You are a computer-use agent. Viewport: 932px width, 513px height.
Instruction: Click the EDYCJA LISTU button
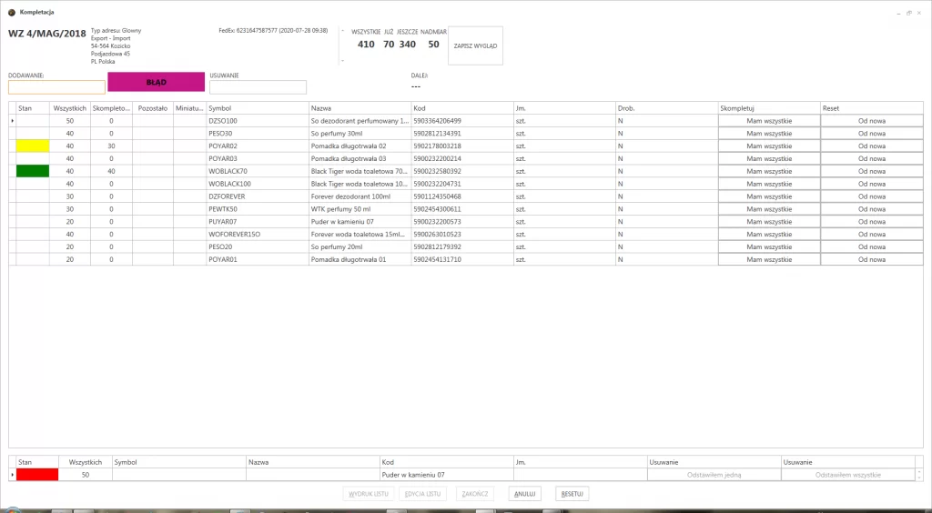[422, 494]
